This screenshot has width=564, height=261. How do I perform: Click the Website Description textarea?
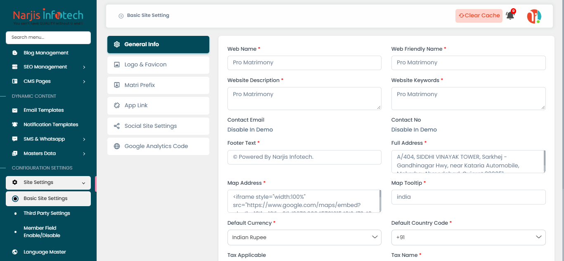coord(304,99)
